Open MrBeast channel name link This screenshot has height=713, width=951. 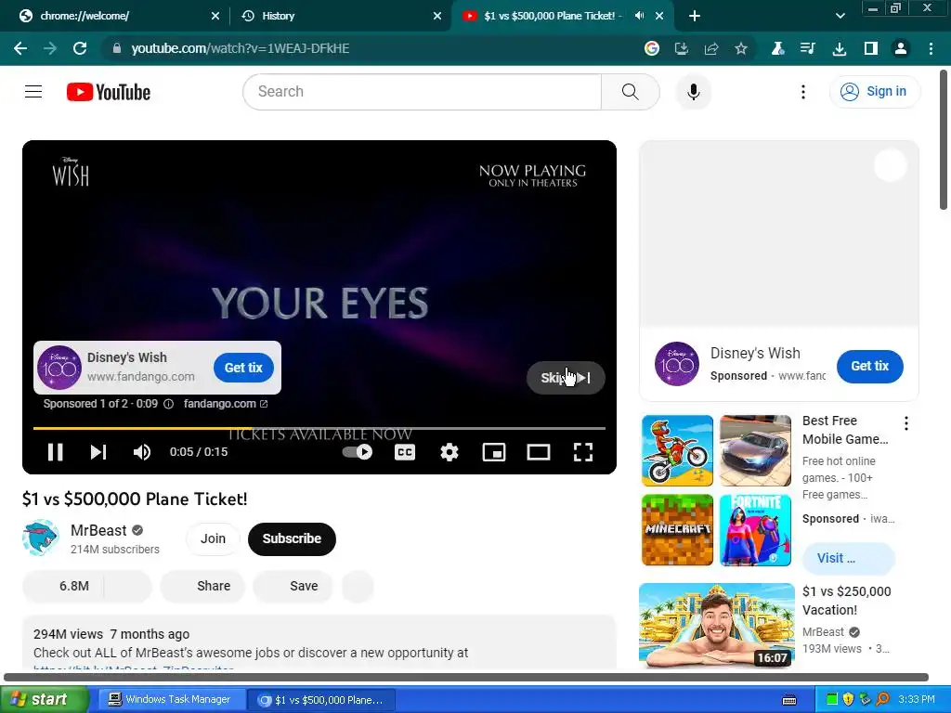(98, 530)
